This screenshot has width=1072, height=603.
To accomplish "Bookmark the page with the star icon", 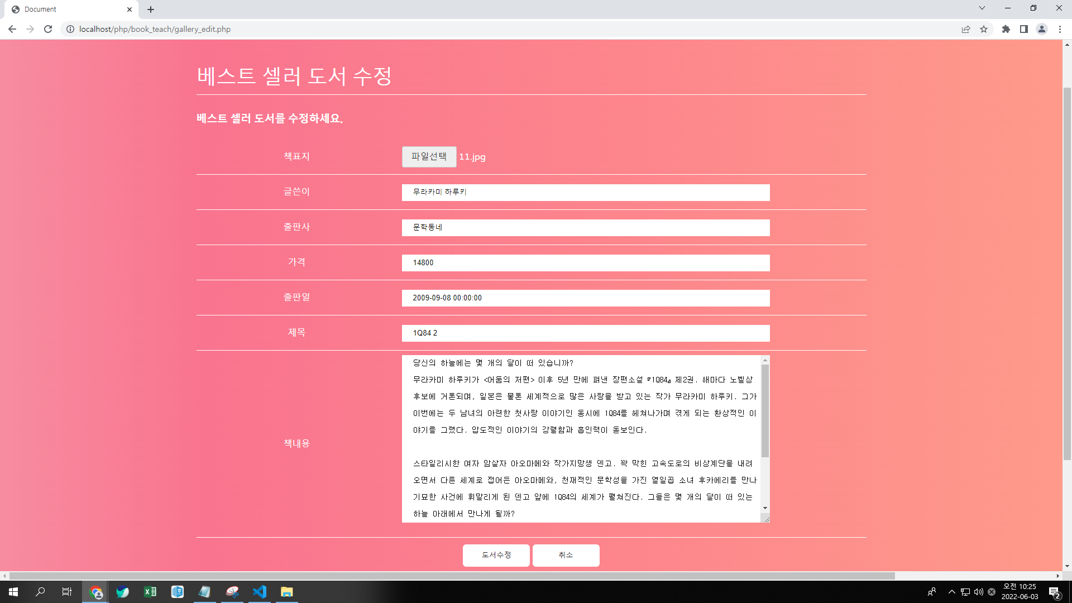I will coord(984,29).
